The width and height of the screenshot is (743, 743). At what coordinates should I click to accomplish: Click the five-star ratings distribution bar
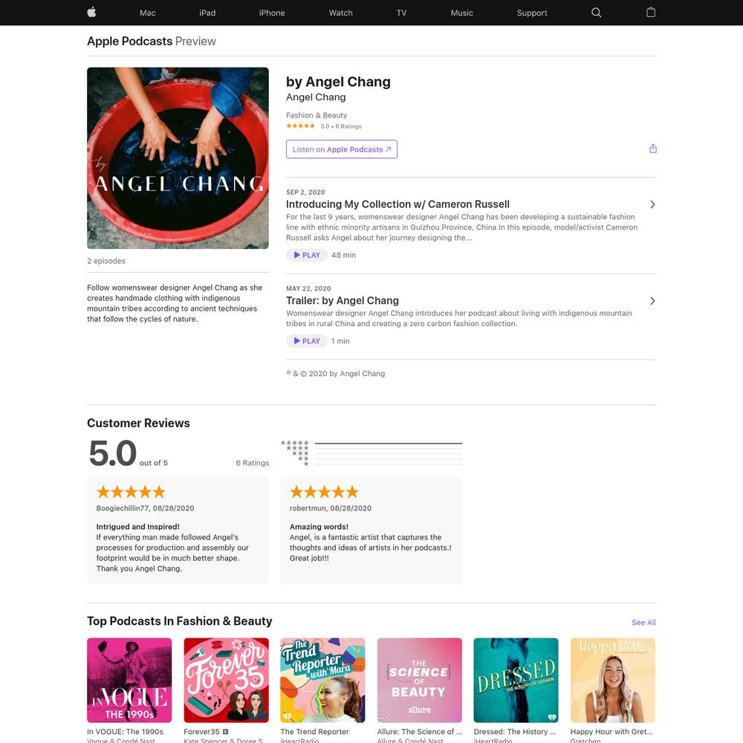coord(388,443)
